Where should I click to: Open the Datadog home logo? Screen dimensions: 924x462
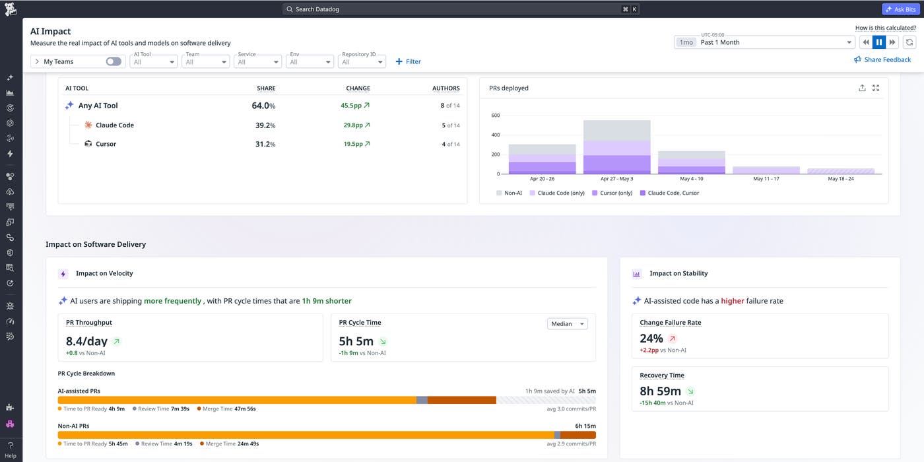(x=11, y=9)
